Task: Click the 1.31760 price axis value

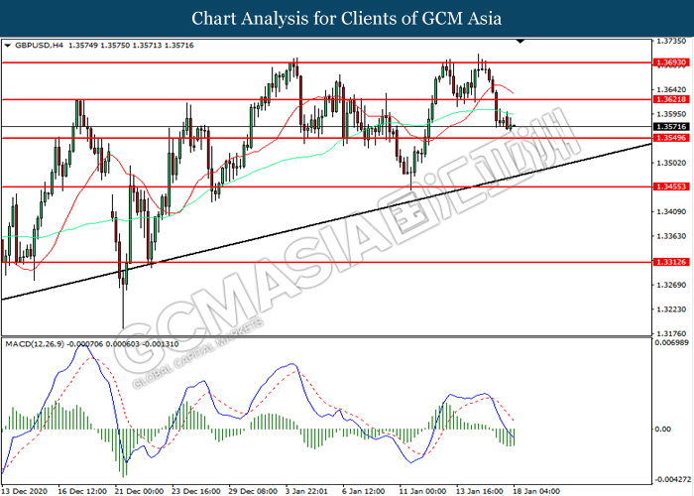Action: (671, 333)
